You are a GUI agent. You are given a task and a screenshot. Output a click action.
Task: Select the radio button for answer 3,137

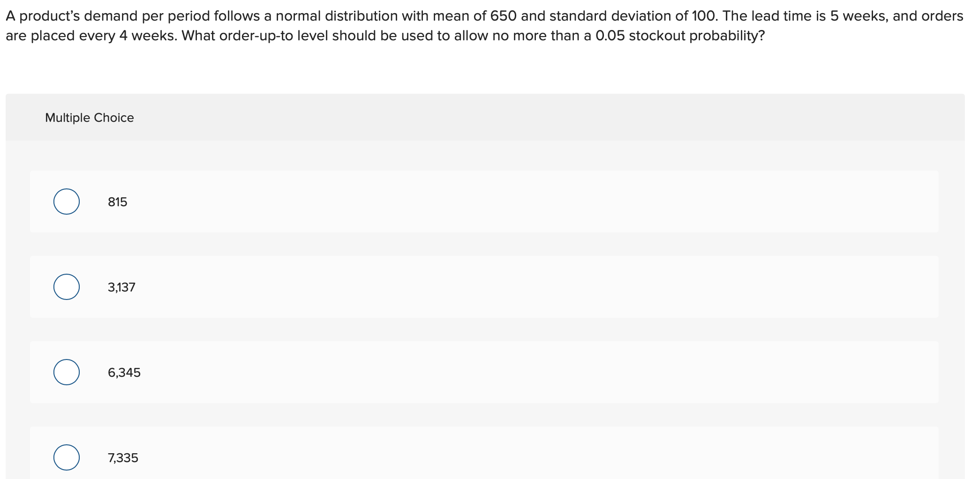click(66, 287)
